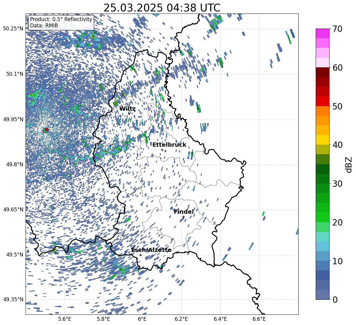The height and width of the screenshot is (325, 356).
Task: Click the 50.1°N latitude label
Action: [x=14, y=74]
